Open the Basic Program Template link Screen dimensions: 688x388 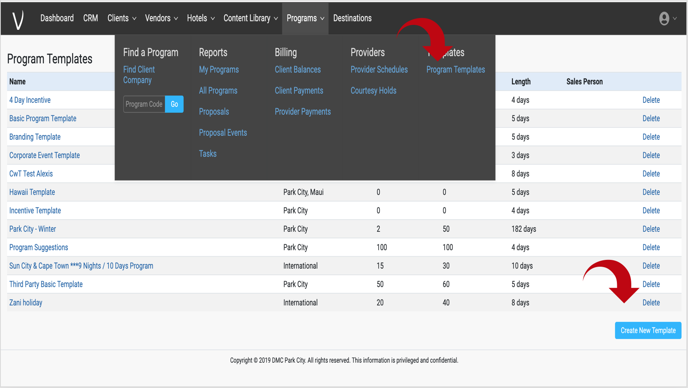[x=43, y=118]
